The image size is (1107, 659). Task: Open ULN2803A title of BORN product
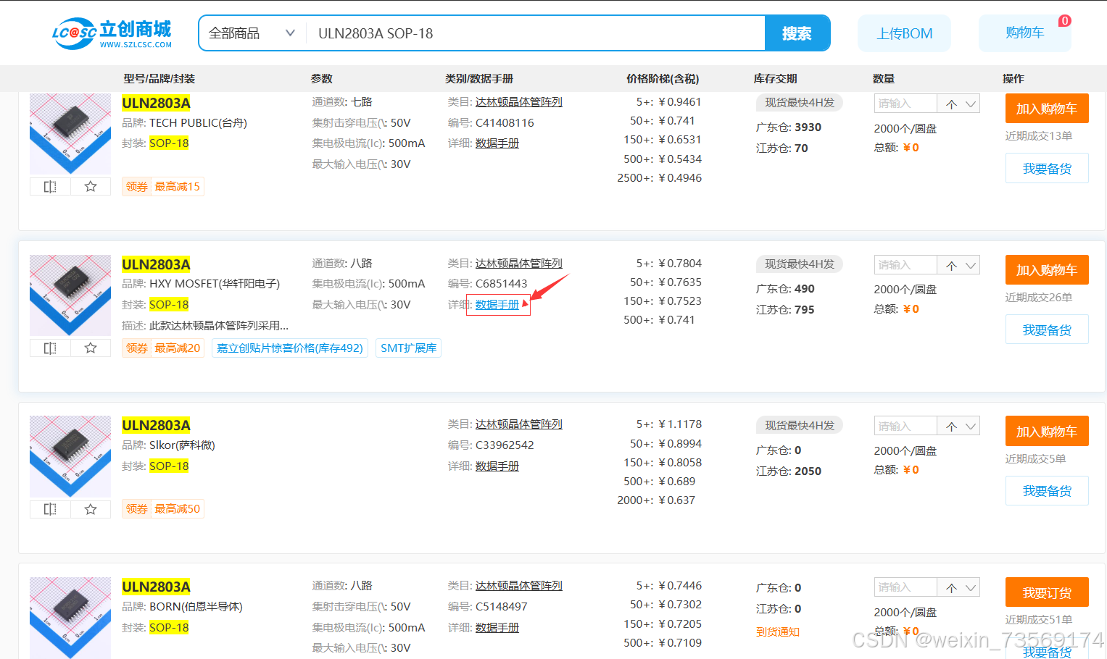(156, 587)
